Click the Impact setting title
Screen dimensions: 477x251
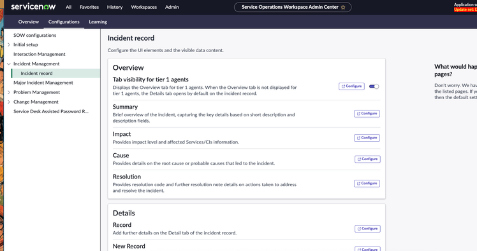(x=122, y=134)
